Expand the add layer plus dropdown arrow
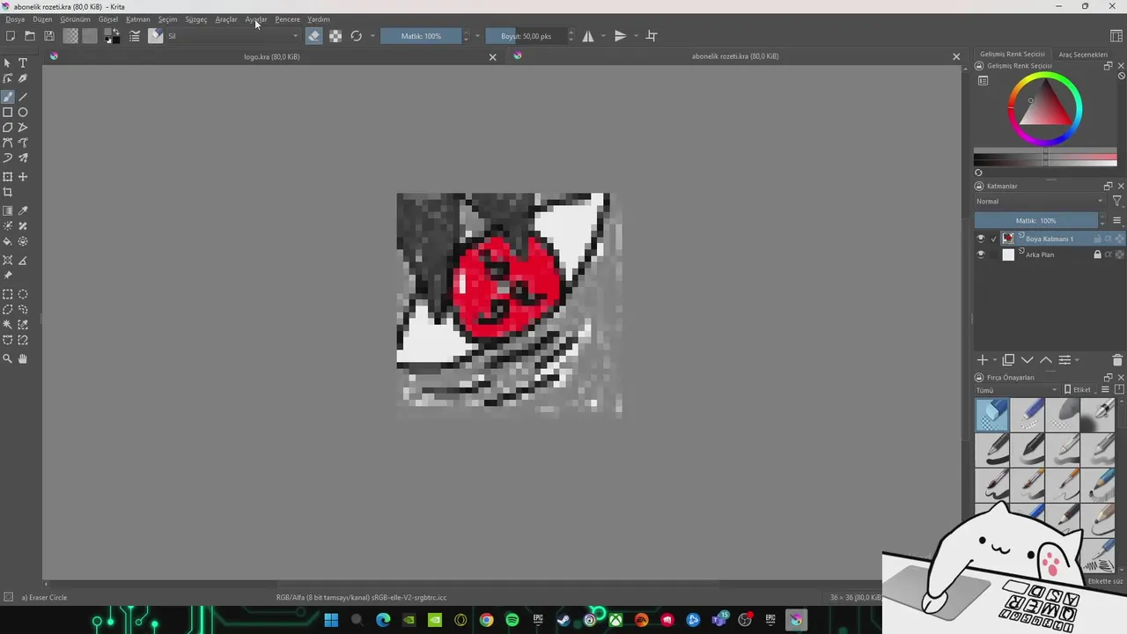 coord(995,360)
